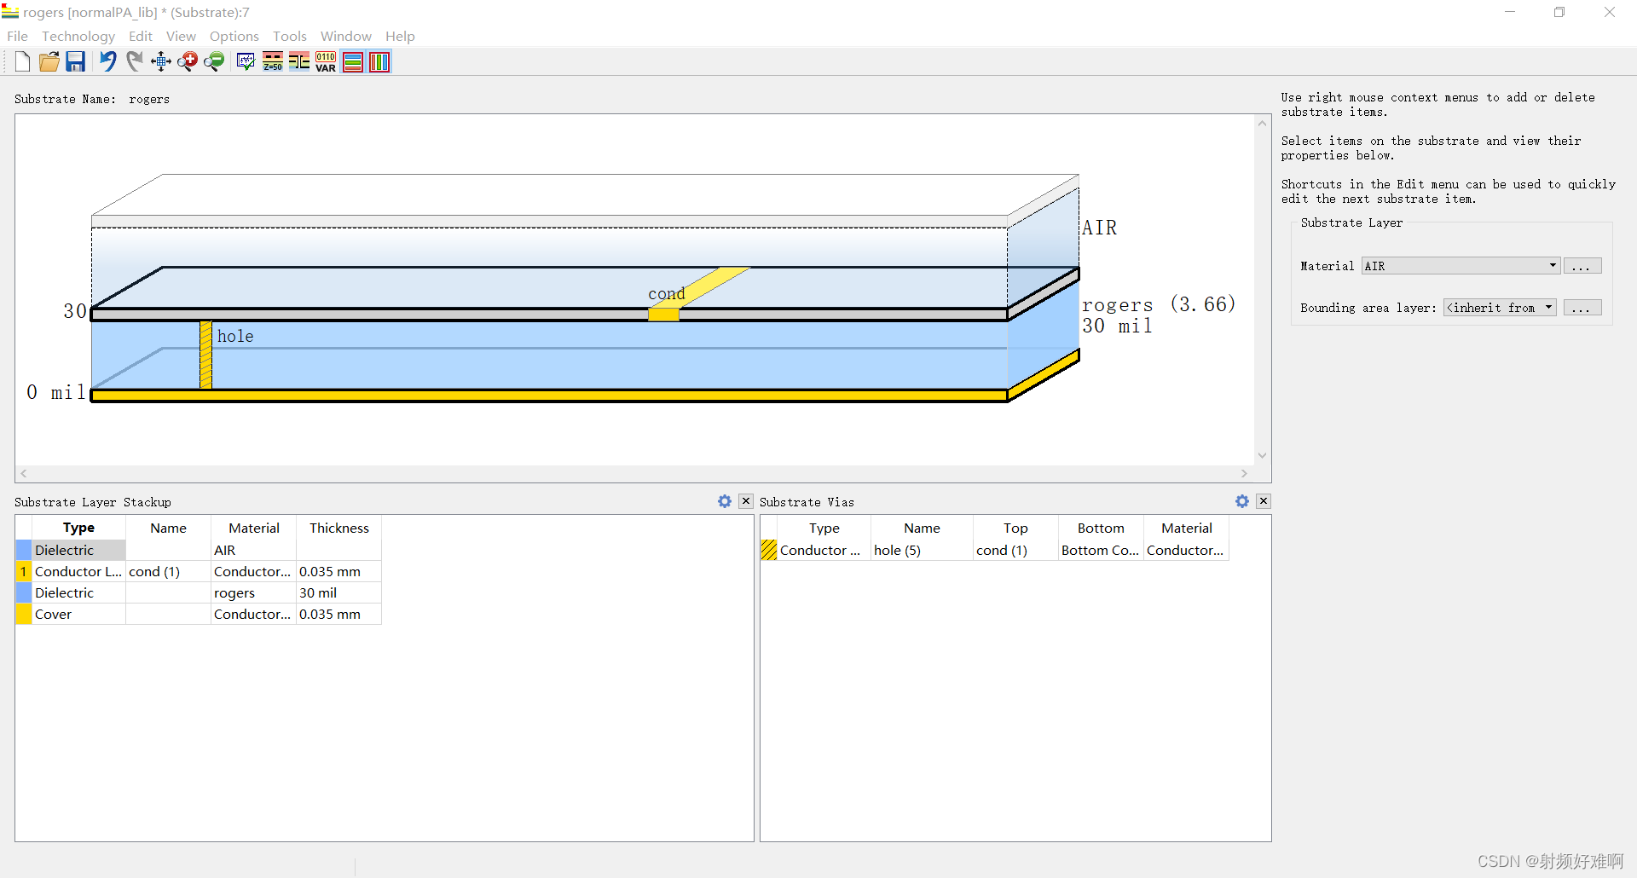Check the substrate with the checkmark icon
The width and height of the screenshot is (1637, 878).
(x=246, y=61)
